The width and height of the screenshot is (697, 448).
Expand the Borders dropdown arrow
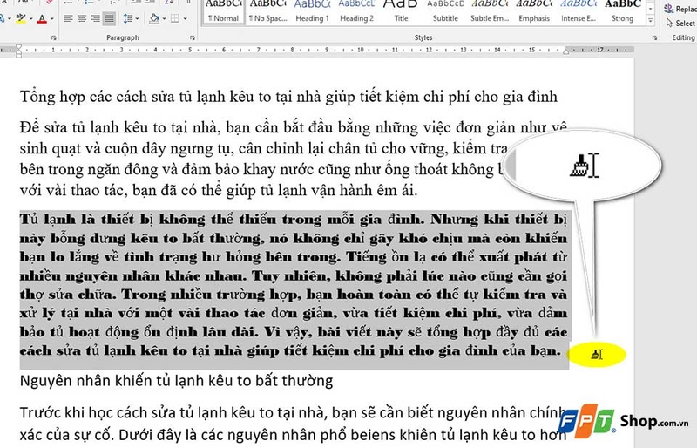[185, 18]
